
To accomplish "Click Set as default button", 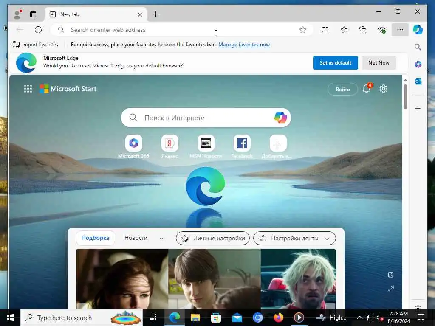I will (x=336, y=63).
